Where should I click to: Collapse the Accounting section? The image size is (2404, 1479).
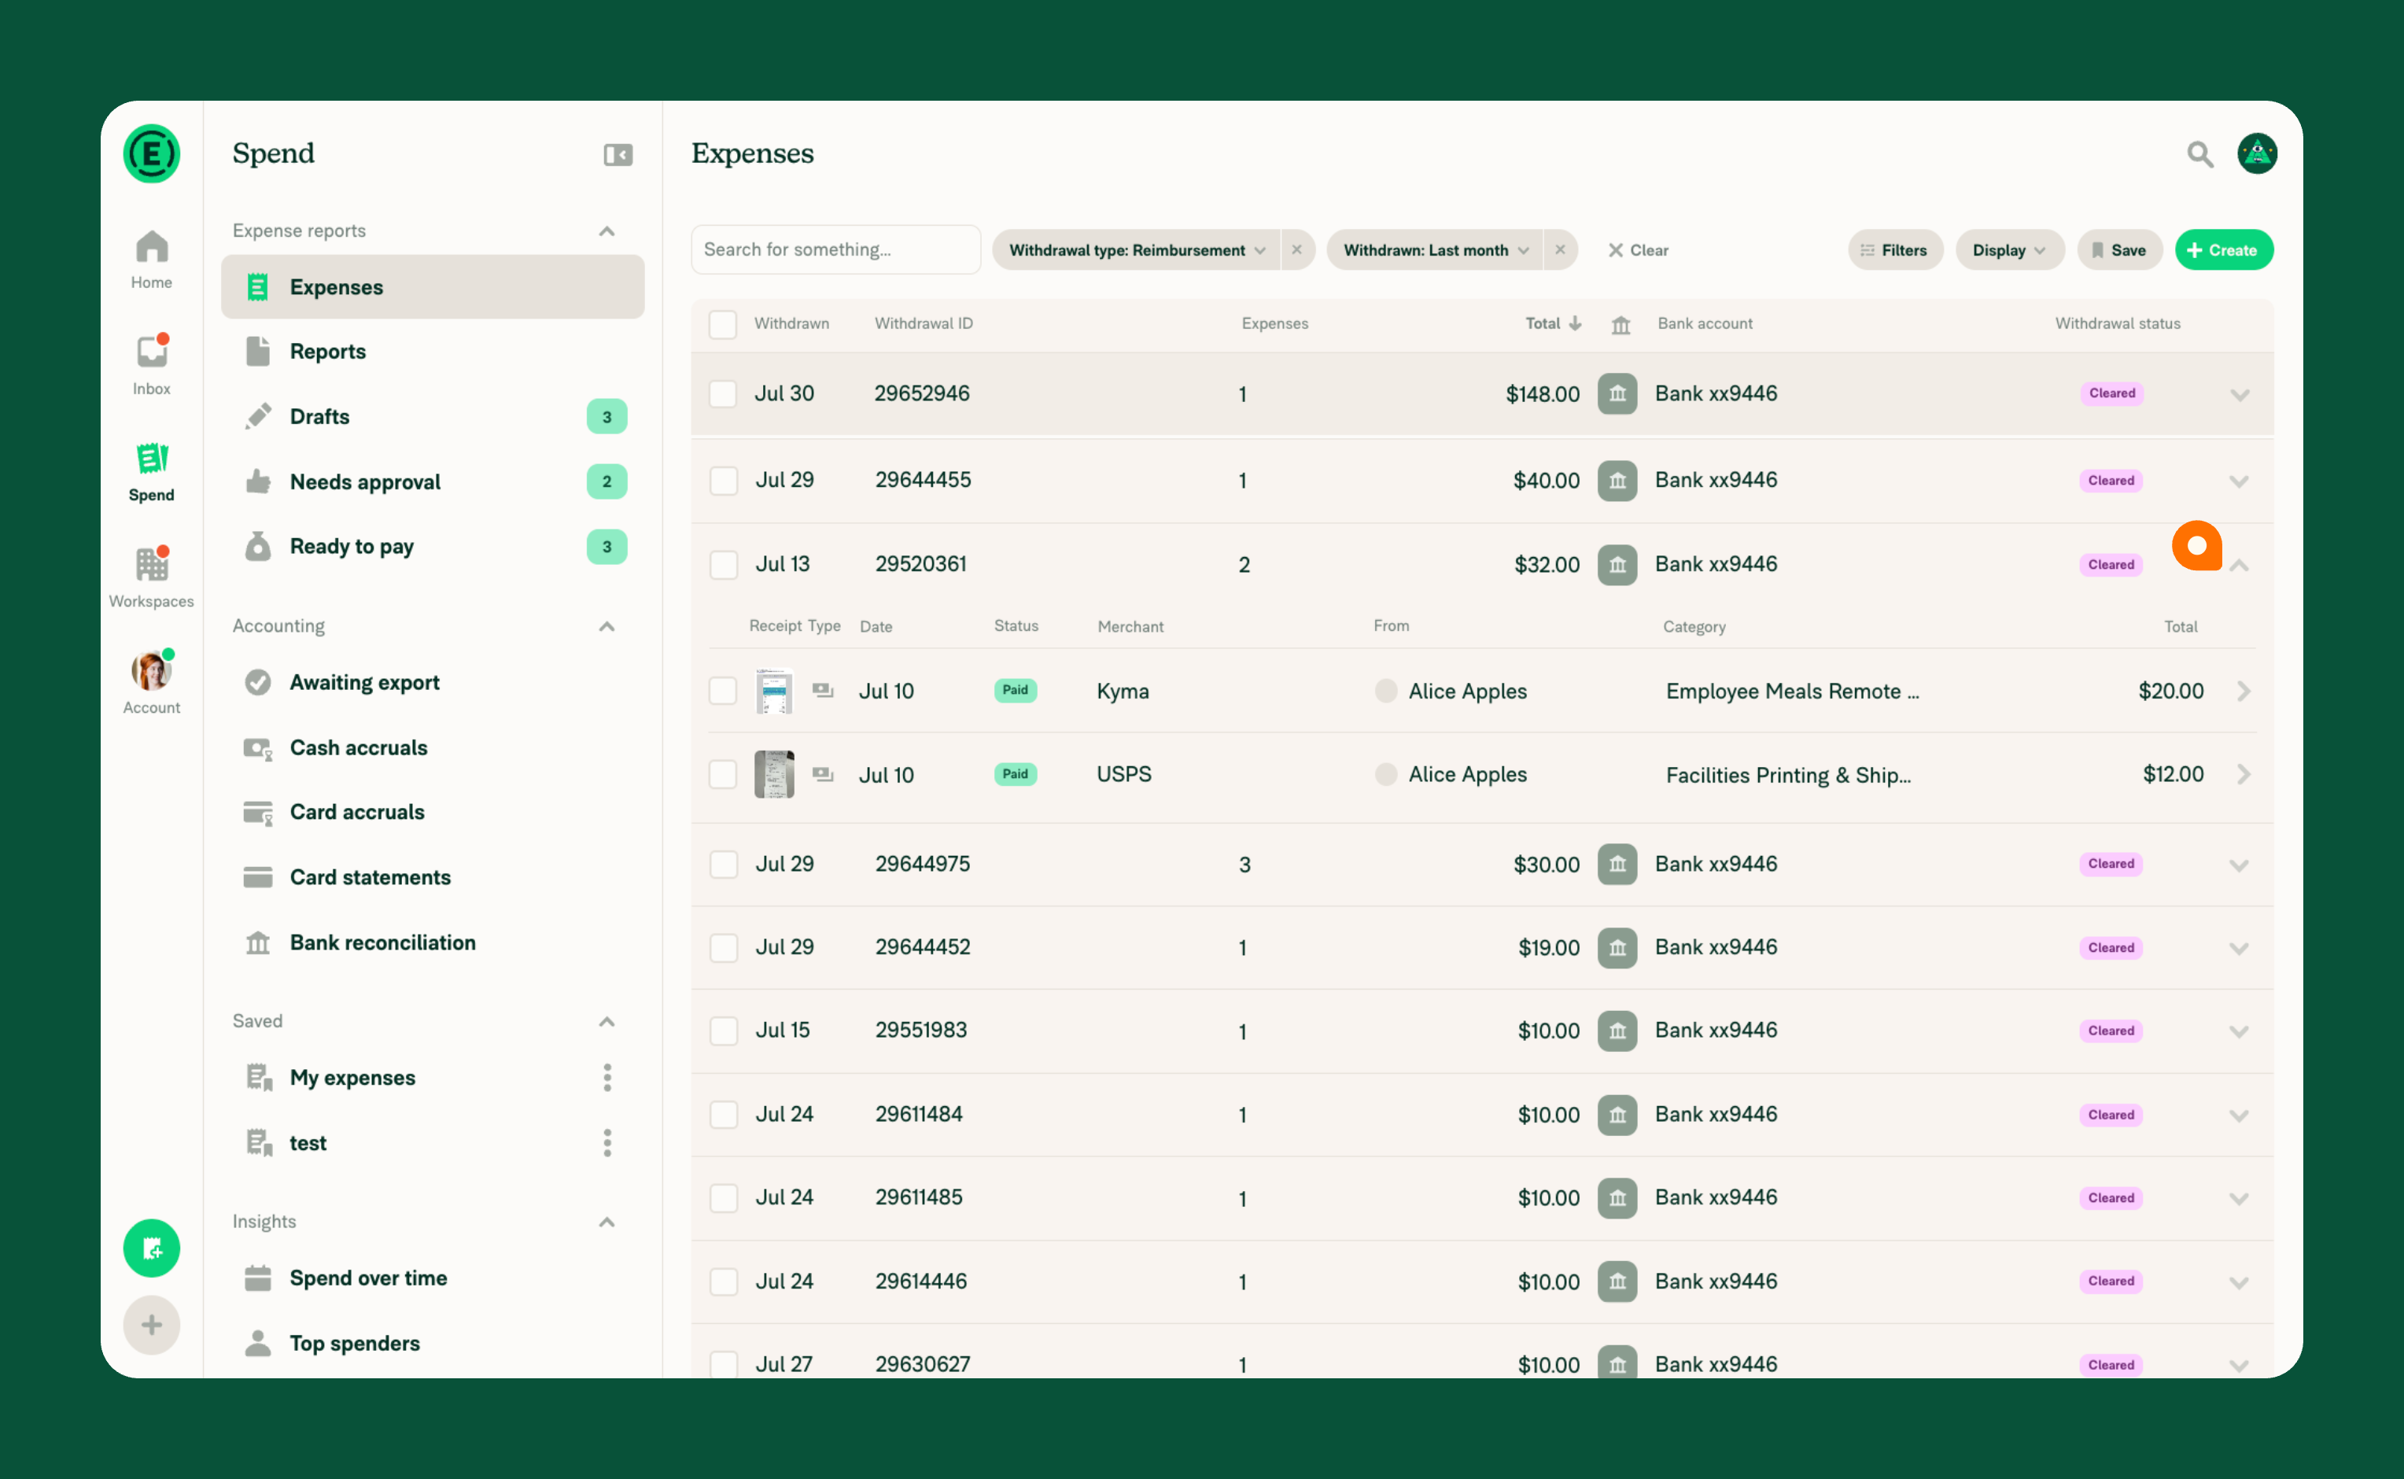coord(607,627)
